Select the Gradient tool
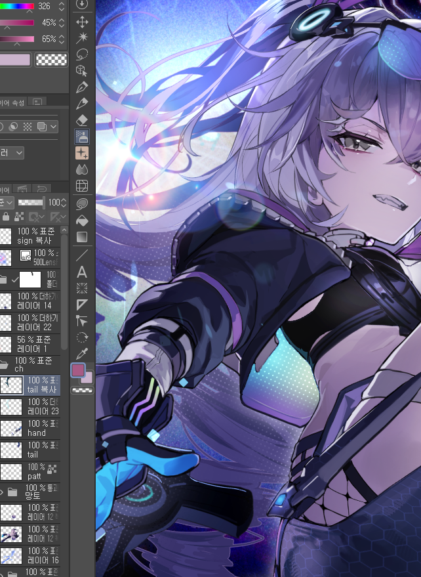421x577 pixels. [x=81, y=237]
